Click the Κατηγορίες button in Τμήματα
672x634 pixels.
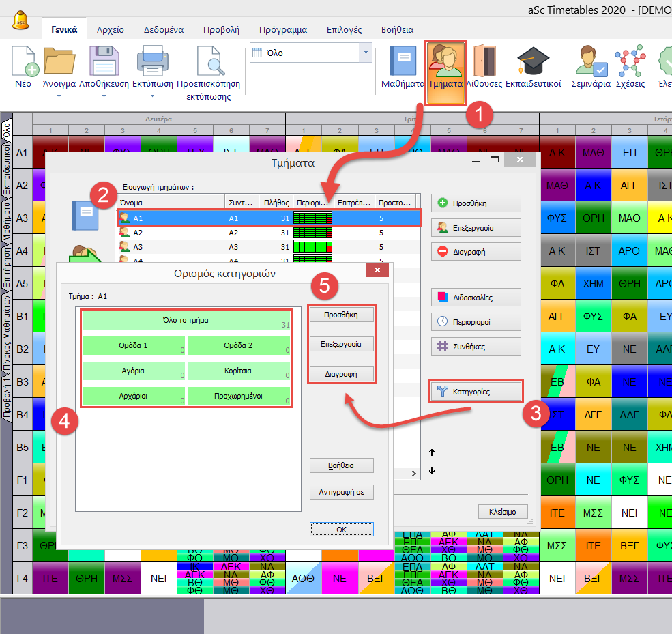pos(476,392)
